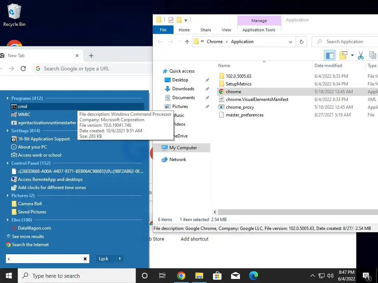This screenshot has height=283, width=378.
Task: Open Access work or school setting
Action: 36,155
